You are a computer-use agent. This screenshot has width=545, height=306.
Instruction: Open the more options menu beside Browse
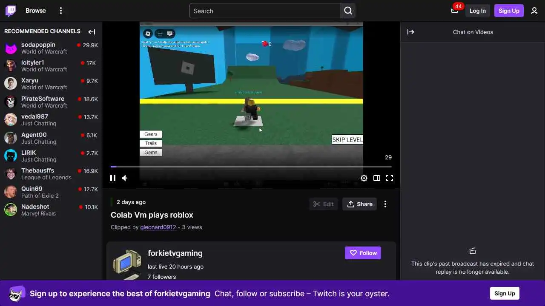pyautogui.click(x=61, y=11)
